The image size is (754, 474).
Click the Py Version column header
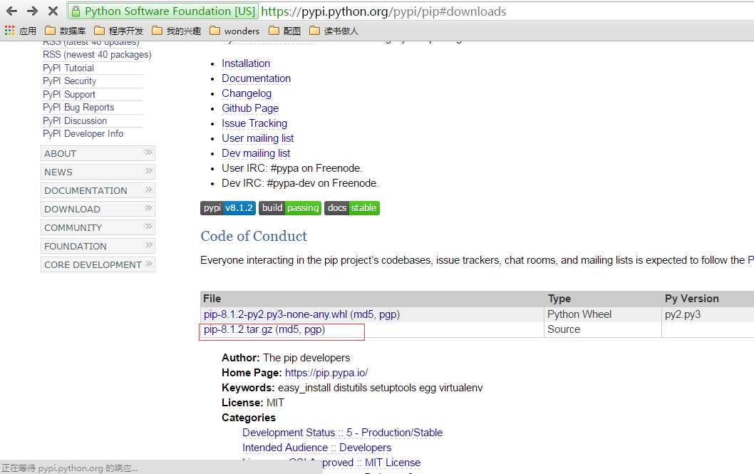click(x=692, y=299)
